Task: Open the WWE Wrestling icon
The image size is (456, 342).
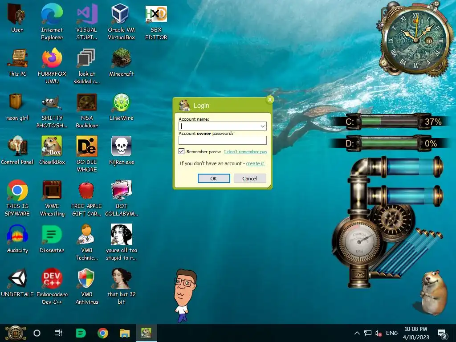Action: 52,198
